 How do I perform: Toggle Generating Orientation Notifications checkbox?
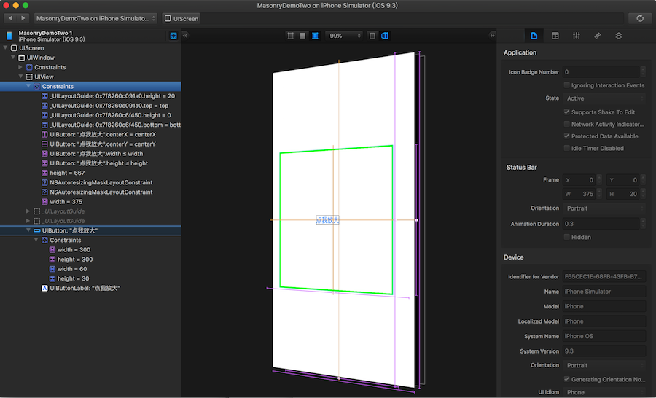pyautogui.click(x=566, y=379)
